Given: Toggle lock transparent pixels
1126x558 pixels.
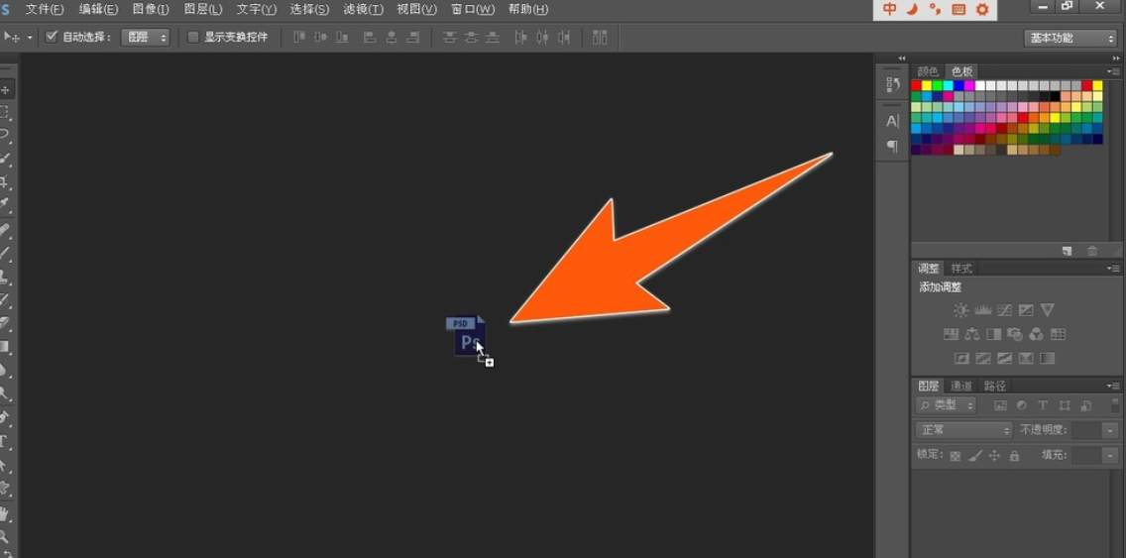Looking at the screenshot, I should click(x=956, y=455).
